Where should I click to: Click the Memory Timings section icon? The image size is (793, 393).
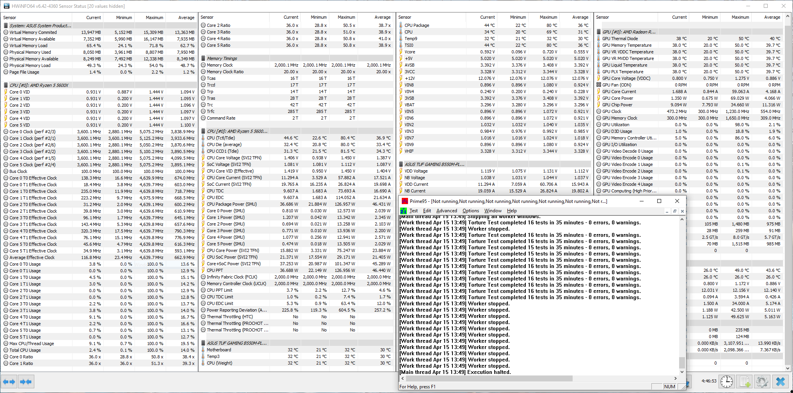pos(203,58)
